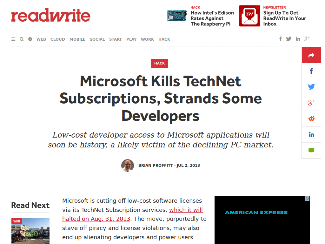Go to the WEB section

[41, 39]
